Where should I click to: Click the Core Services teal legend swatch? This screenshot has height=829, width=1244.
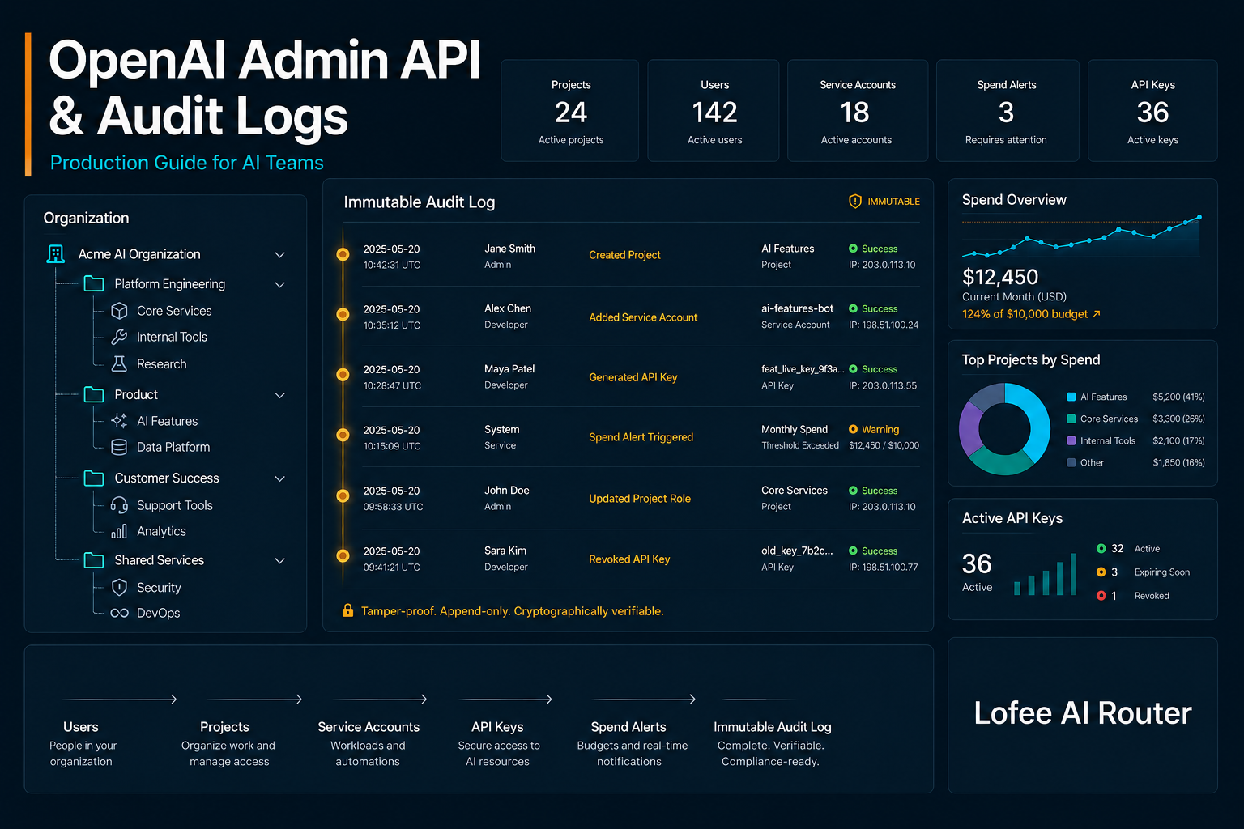[x=1071, y=419]
